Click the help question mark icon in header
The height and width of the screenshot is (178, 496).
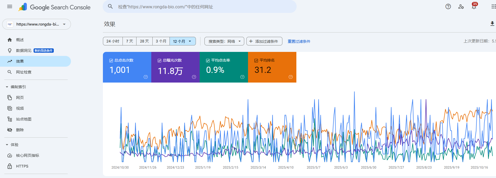448,7
